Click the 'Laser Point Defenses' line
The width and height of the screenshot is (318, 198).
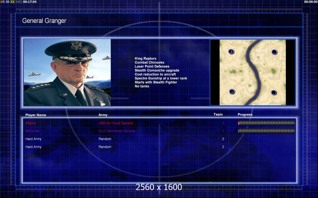tap(152, 66)
